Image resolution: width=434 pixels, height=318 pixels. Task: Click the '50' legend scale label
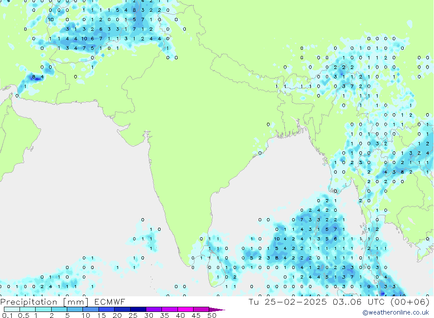212,315
